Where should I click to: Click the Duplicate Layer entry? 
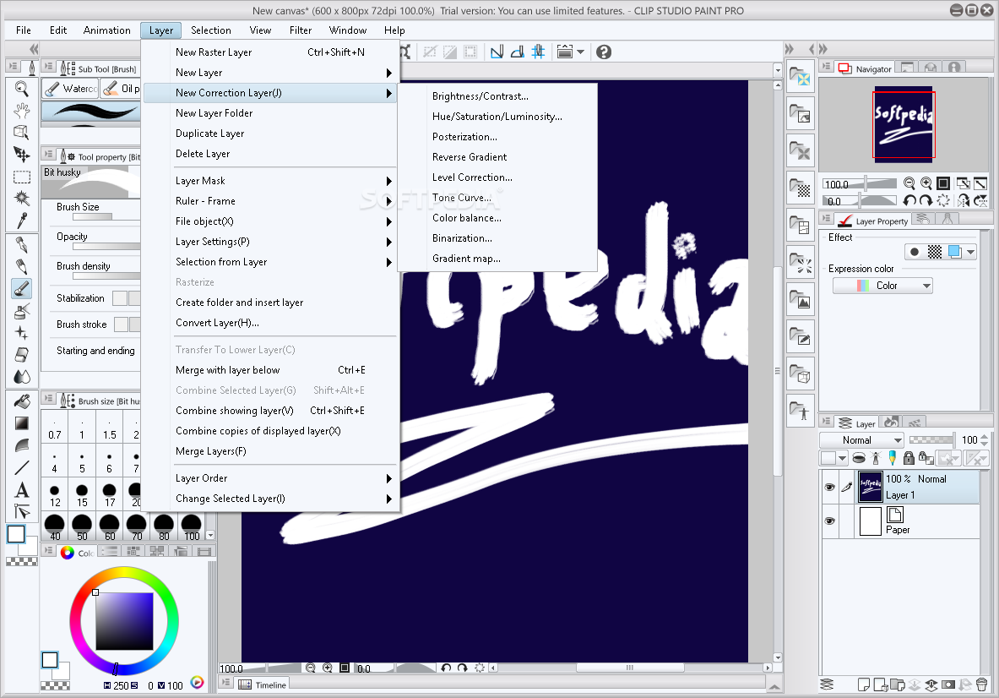coord(271,134)
